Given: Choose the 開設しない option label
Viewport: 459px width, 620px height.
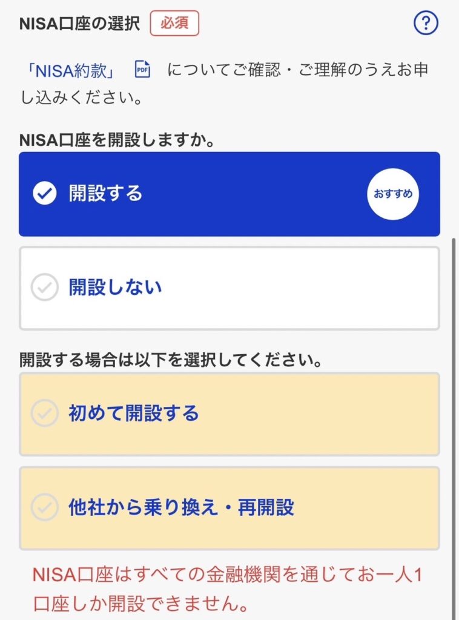Looking at the screenshot, I should pyautogui.click(x=115, y=288).
